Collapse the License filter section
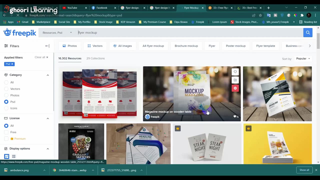 [x=48, y=118]
